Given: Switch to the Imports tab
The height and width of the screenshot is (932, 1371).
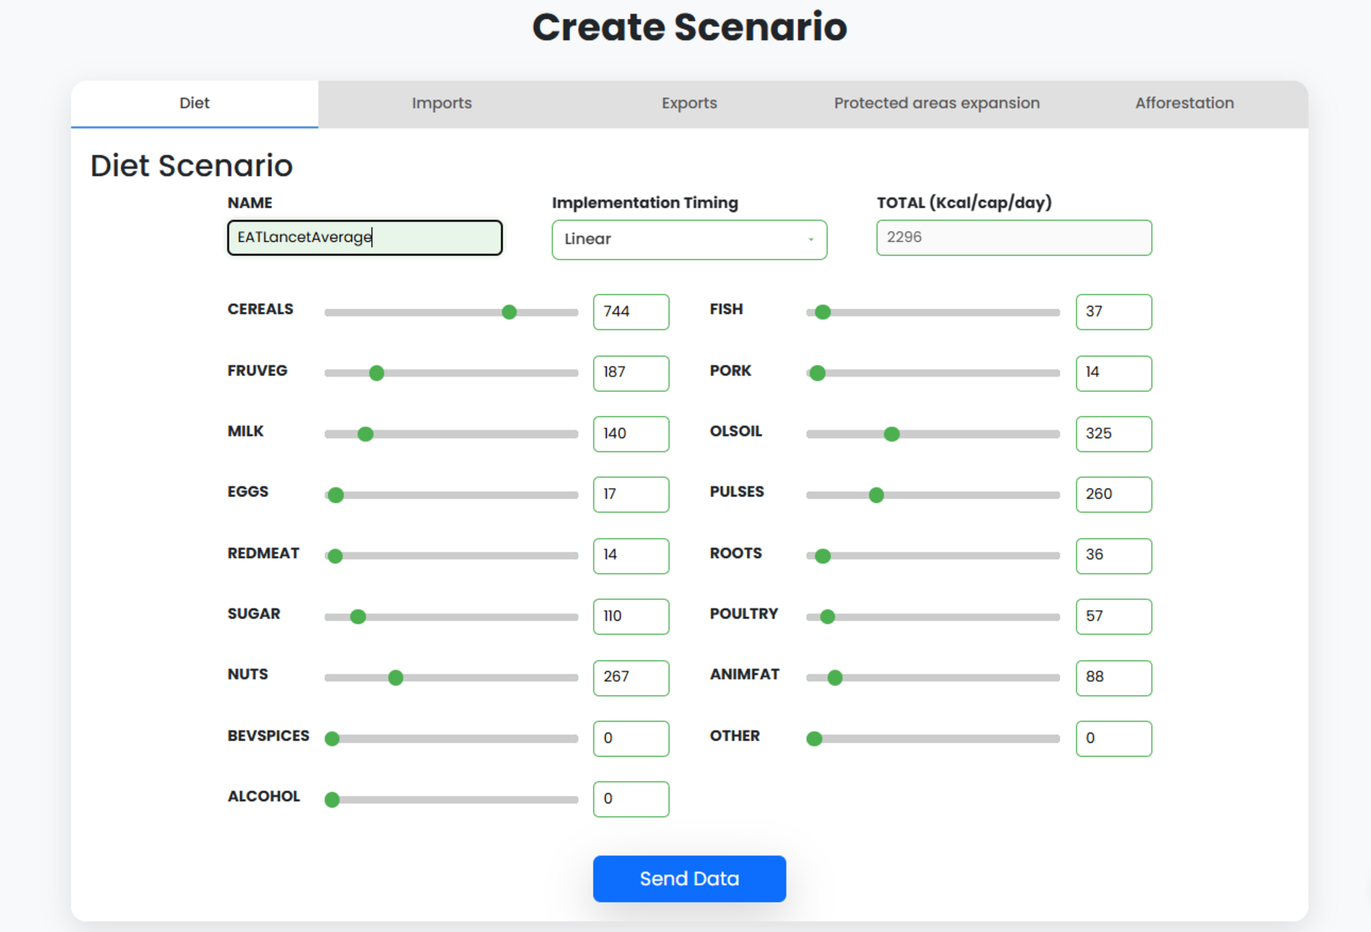Looking at the screenshot, I should click(x=442, y=103).
